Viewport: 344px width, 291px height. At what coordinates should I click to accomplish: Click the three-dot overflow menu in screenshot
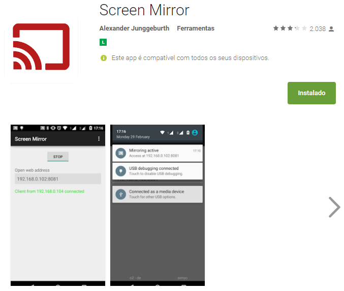coord(99,139)
